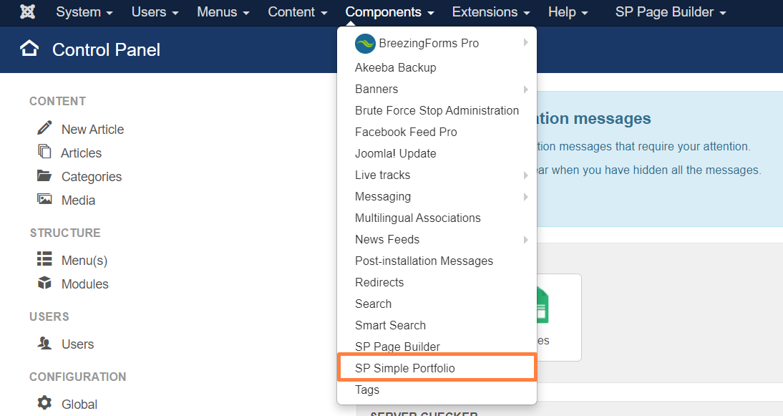This screenshot has width=783, height=416.
Task: Expand the Live tracks submenu arrow
Action: [x=525, y=175]
